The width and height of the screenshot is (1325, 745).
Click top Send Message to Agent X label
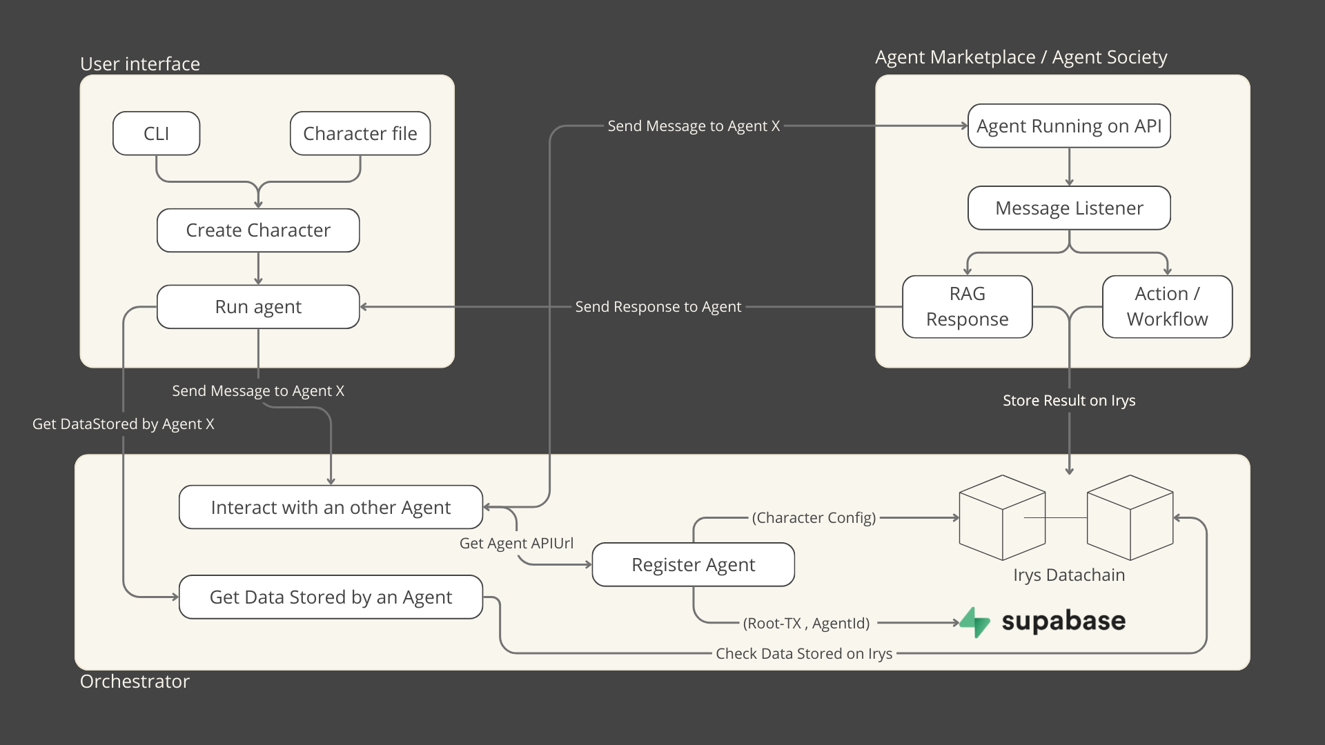pos(694,126)
